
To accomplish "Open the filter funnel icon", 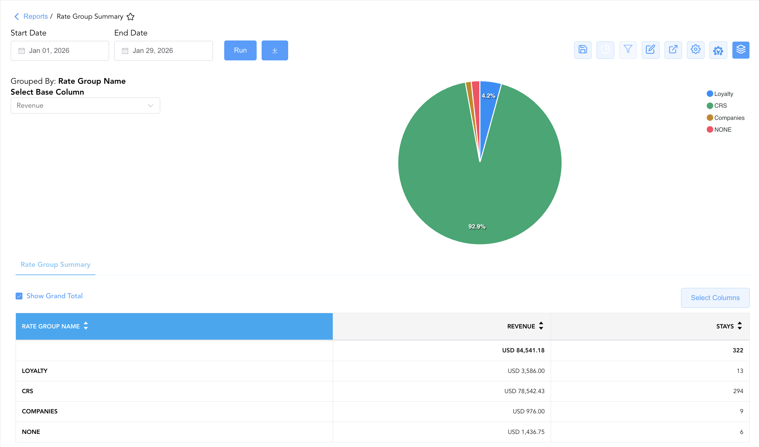I will click(x=628, y=50).
